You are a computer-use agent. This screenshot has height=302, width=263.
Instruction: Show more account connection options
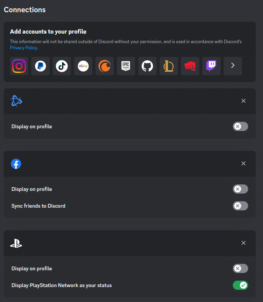(233, 66)
